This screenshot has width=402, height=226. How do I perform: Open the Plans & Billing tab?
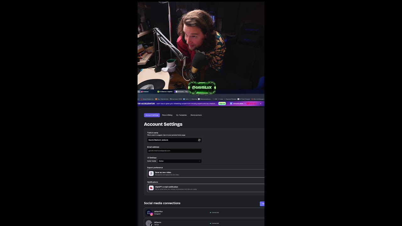point(167,115)
